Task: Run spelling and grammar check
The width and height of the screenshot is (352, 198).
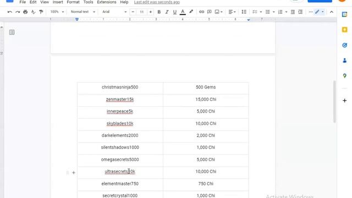Action: click(33, 12)
